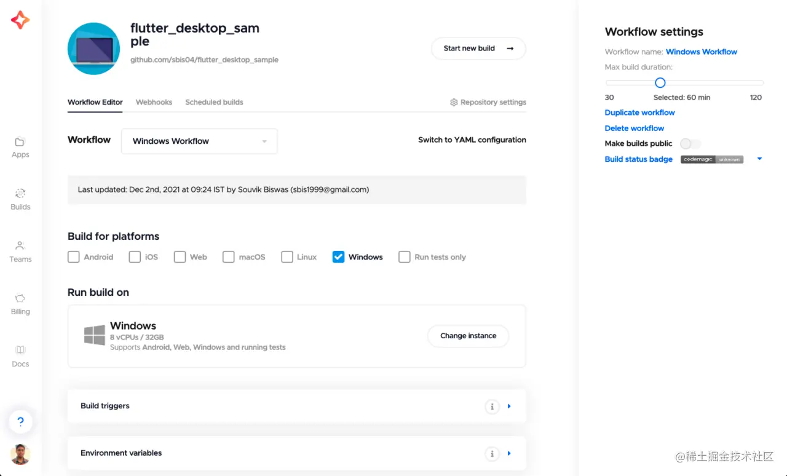The image size is (787, 476).
Task: Click the Codemagic logo icon
Action: [20, 20]
